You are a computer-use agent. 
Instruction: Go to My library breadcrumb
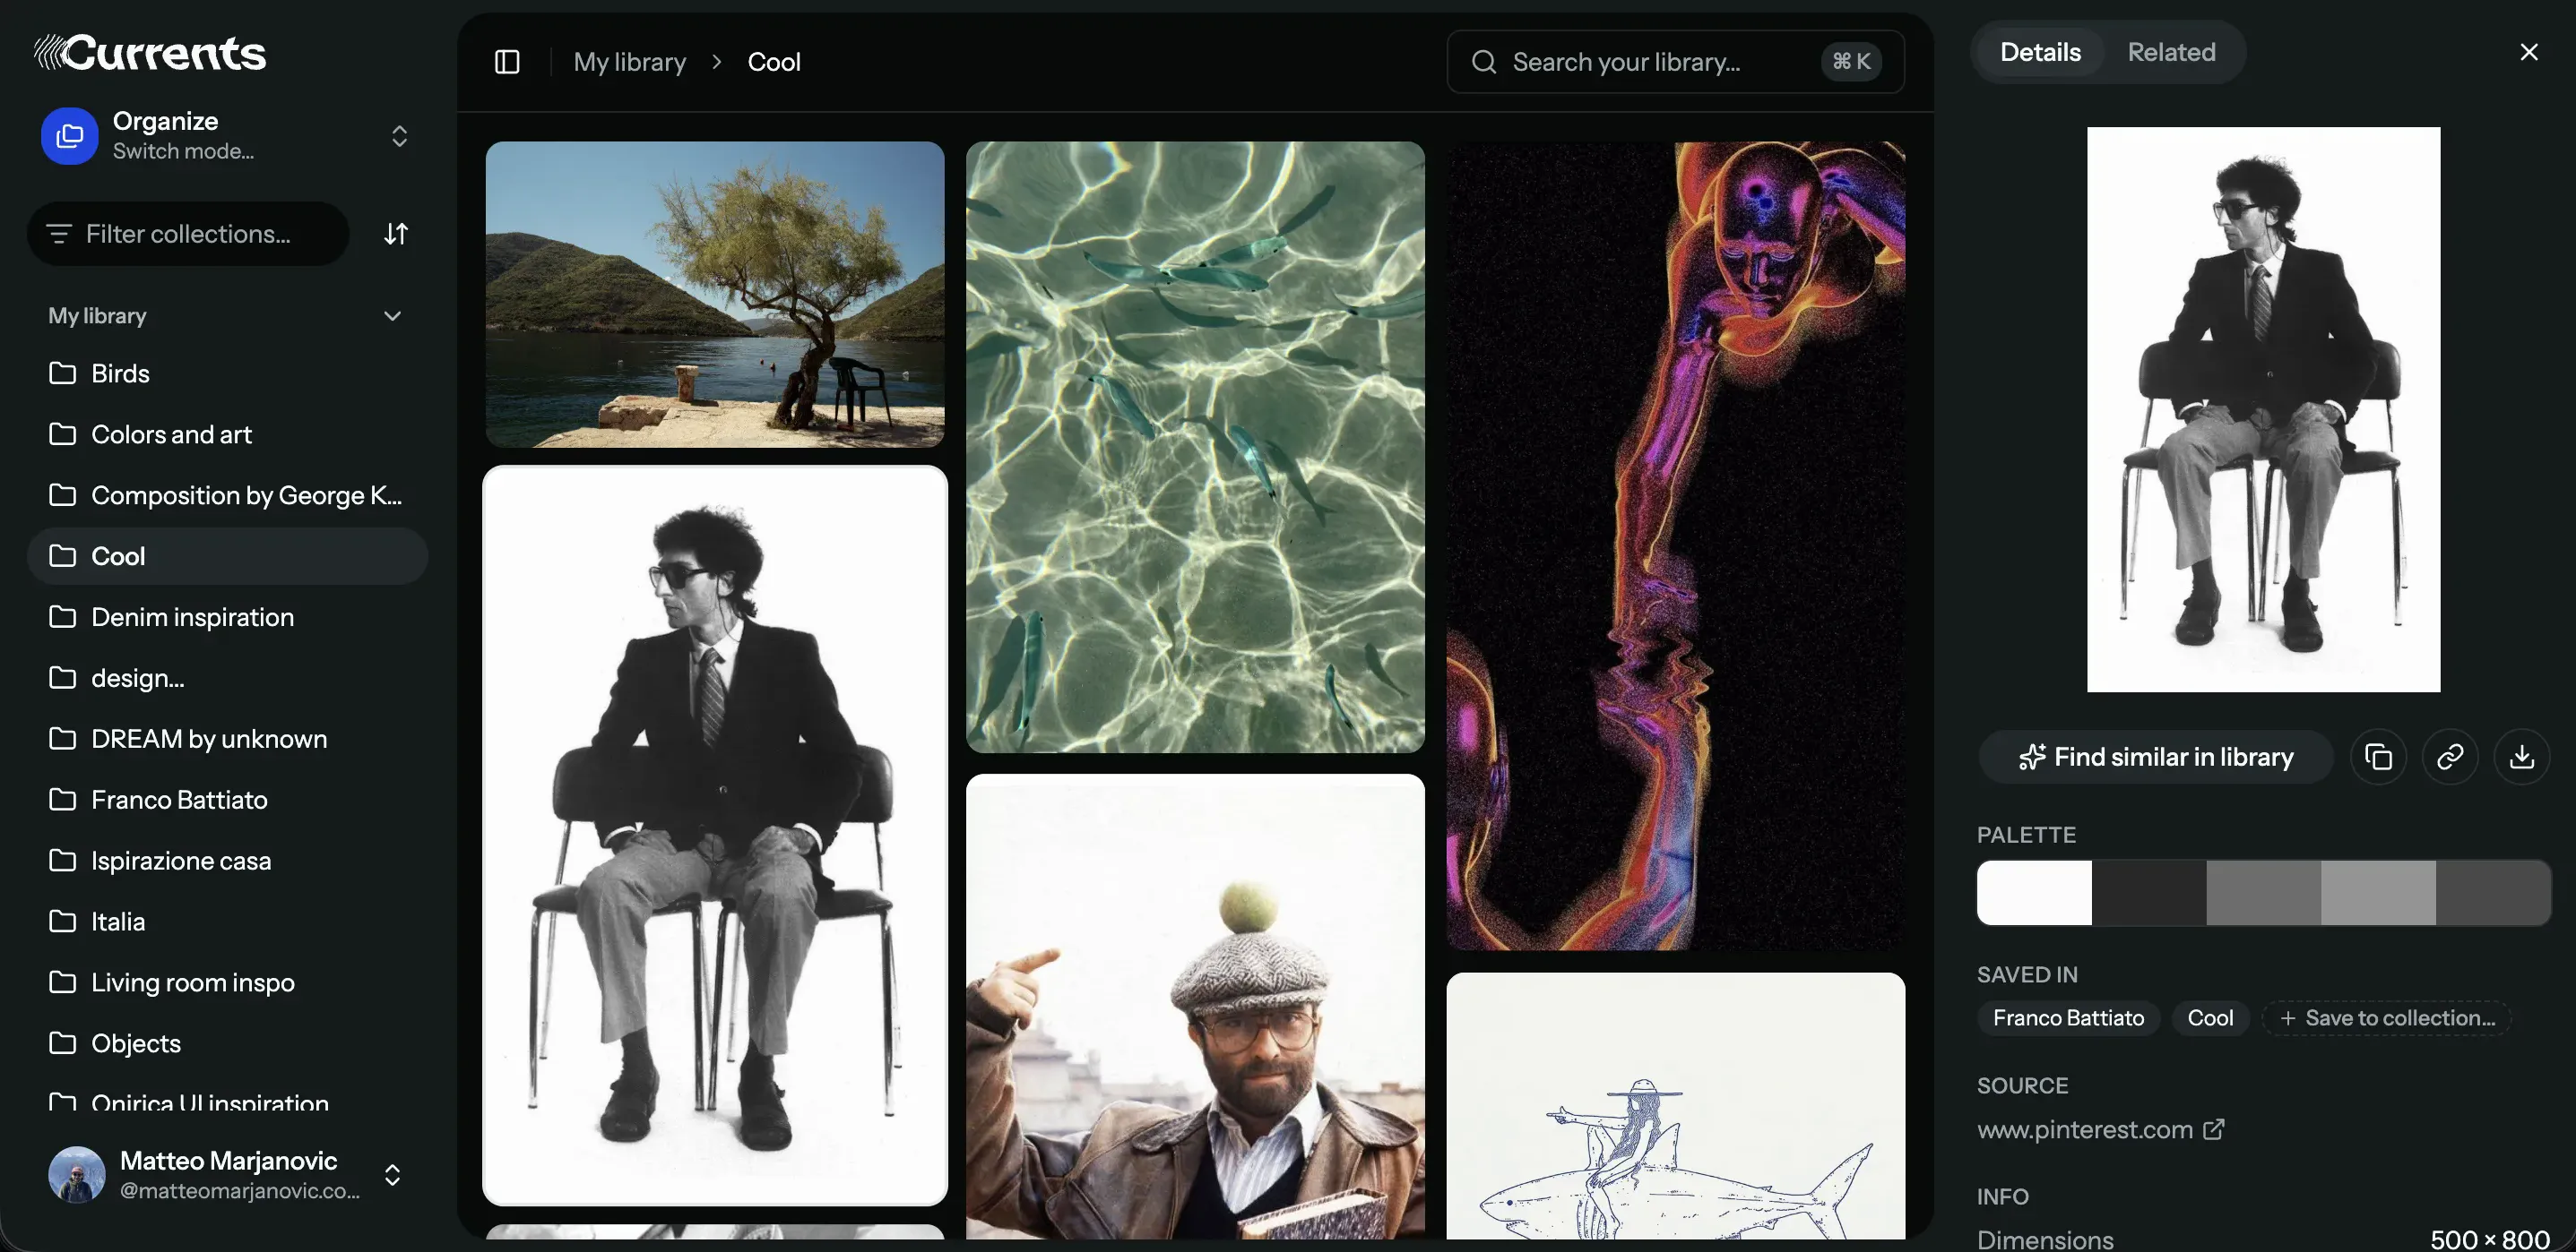(x=630, y=62)
